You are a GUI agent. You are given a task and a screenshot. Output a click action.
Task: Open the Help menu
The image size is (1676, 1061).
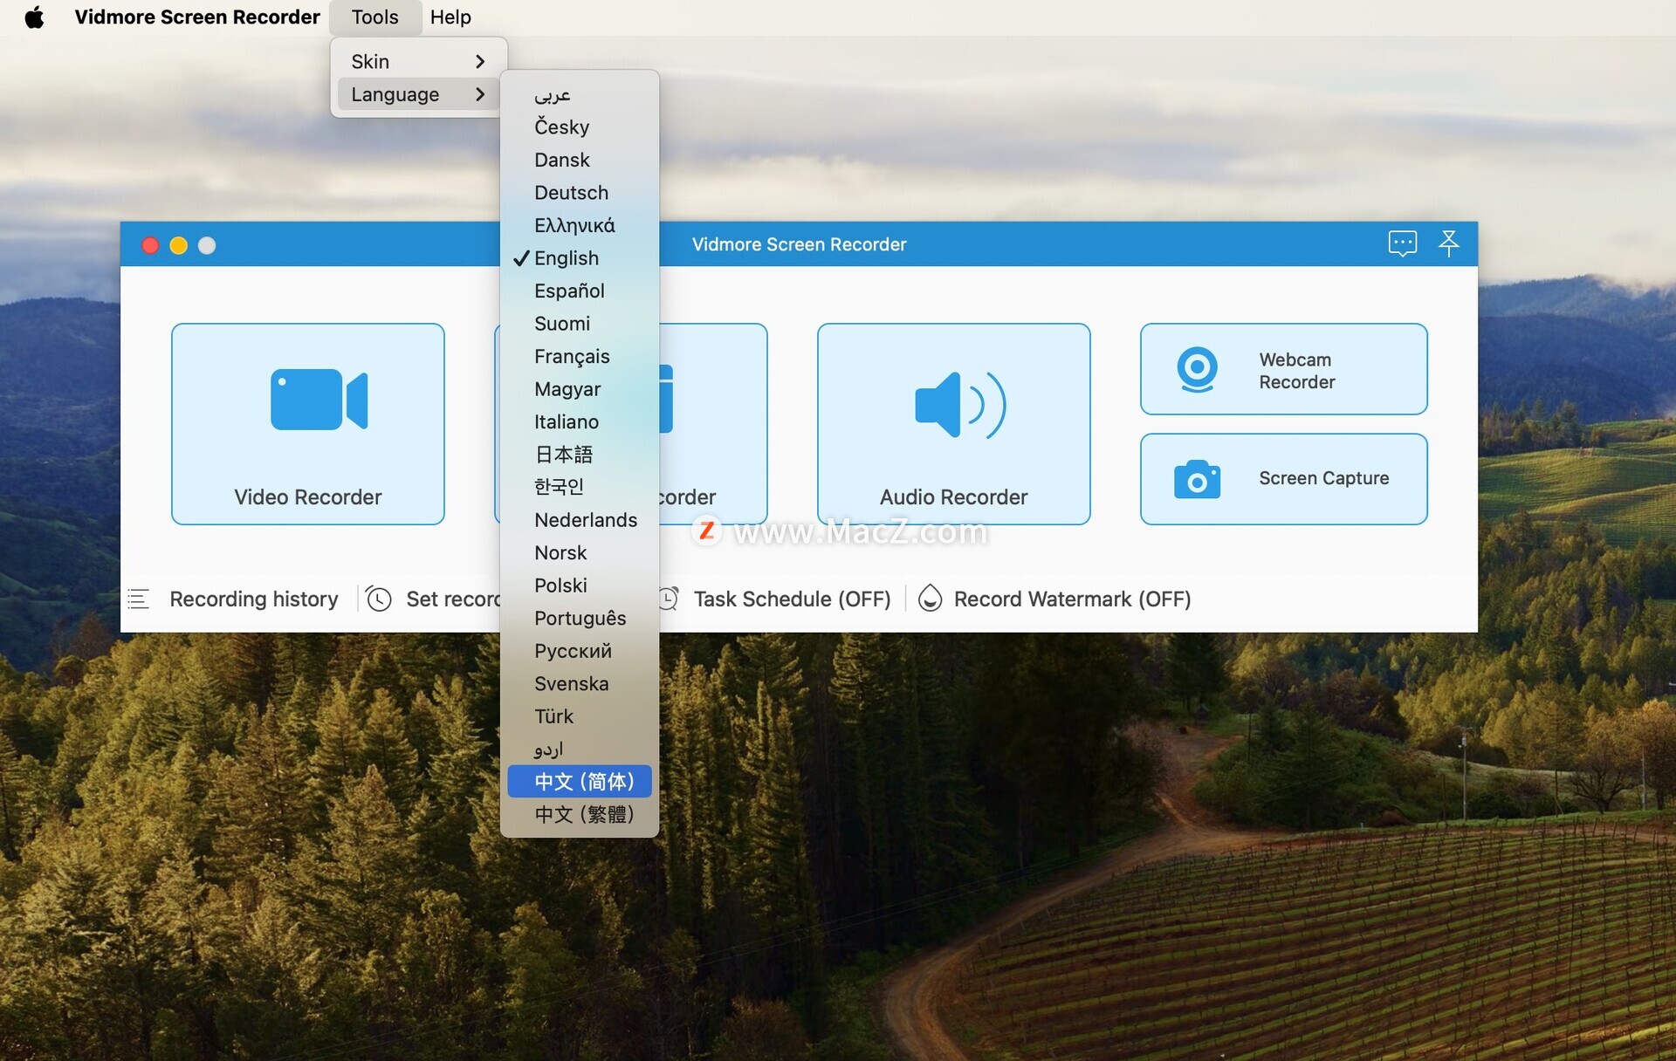pyautogui.click(x=450, y=17)
